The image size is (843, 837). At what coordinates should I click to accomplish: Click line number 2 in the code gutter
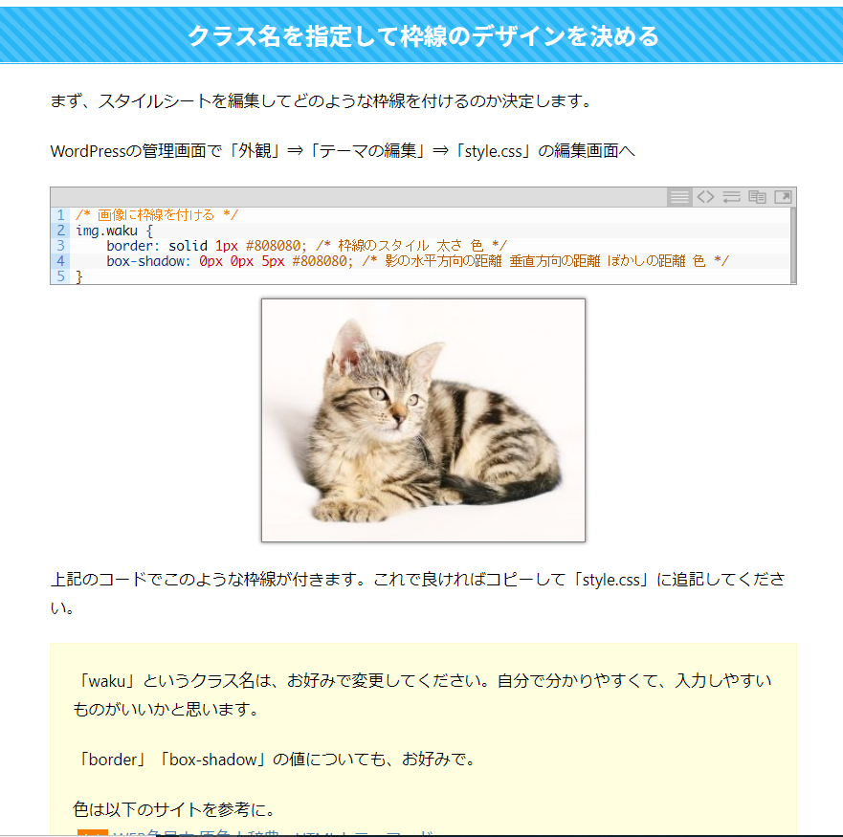(x=60, y=231)
